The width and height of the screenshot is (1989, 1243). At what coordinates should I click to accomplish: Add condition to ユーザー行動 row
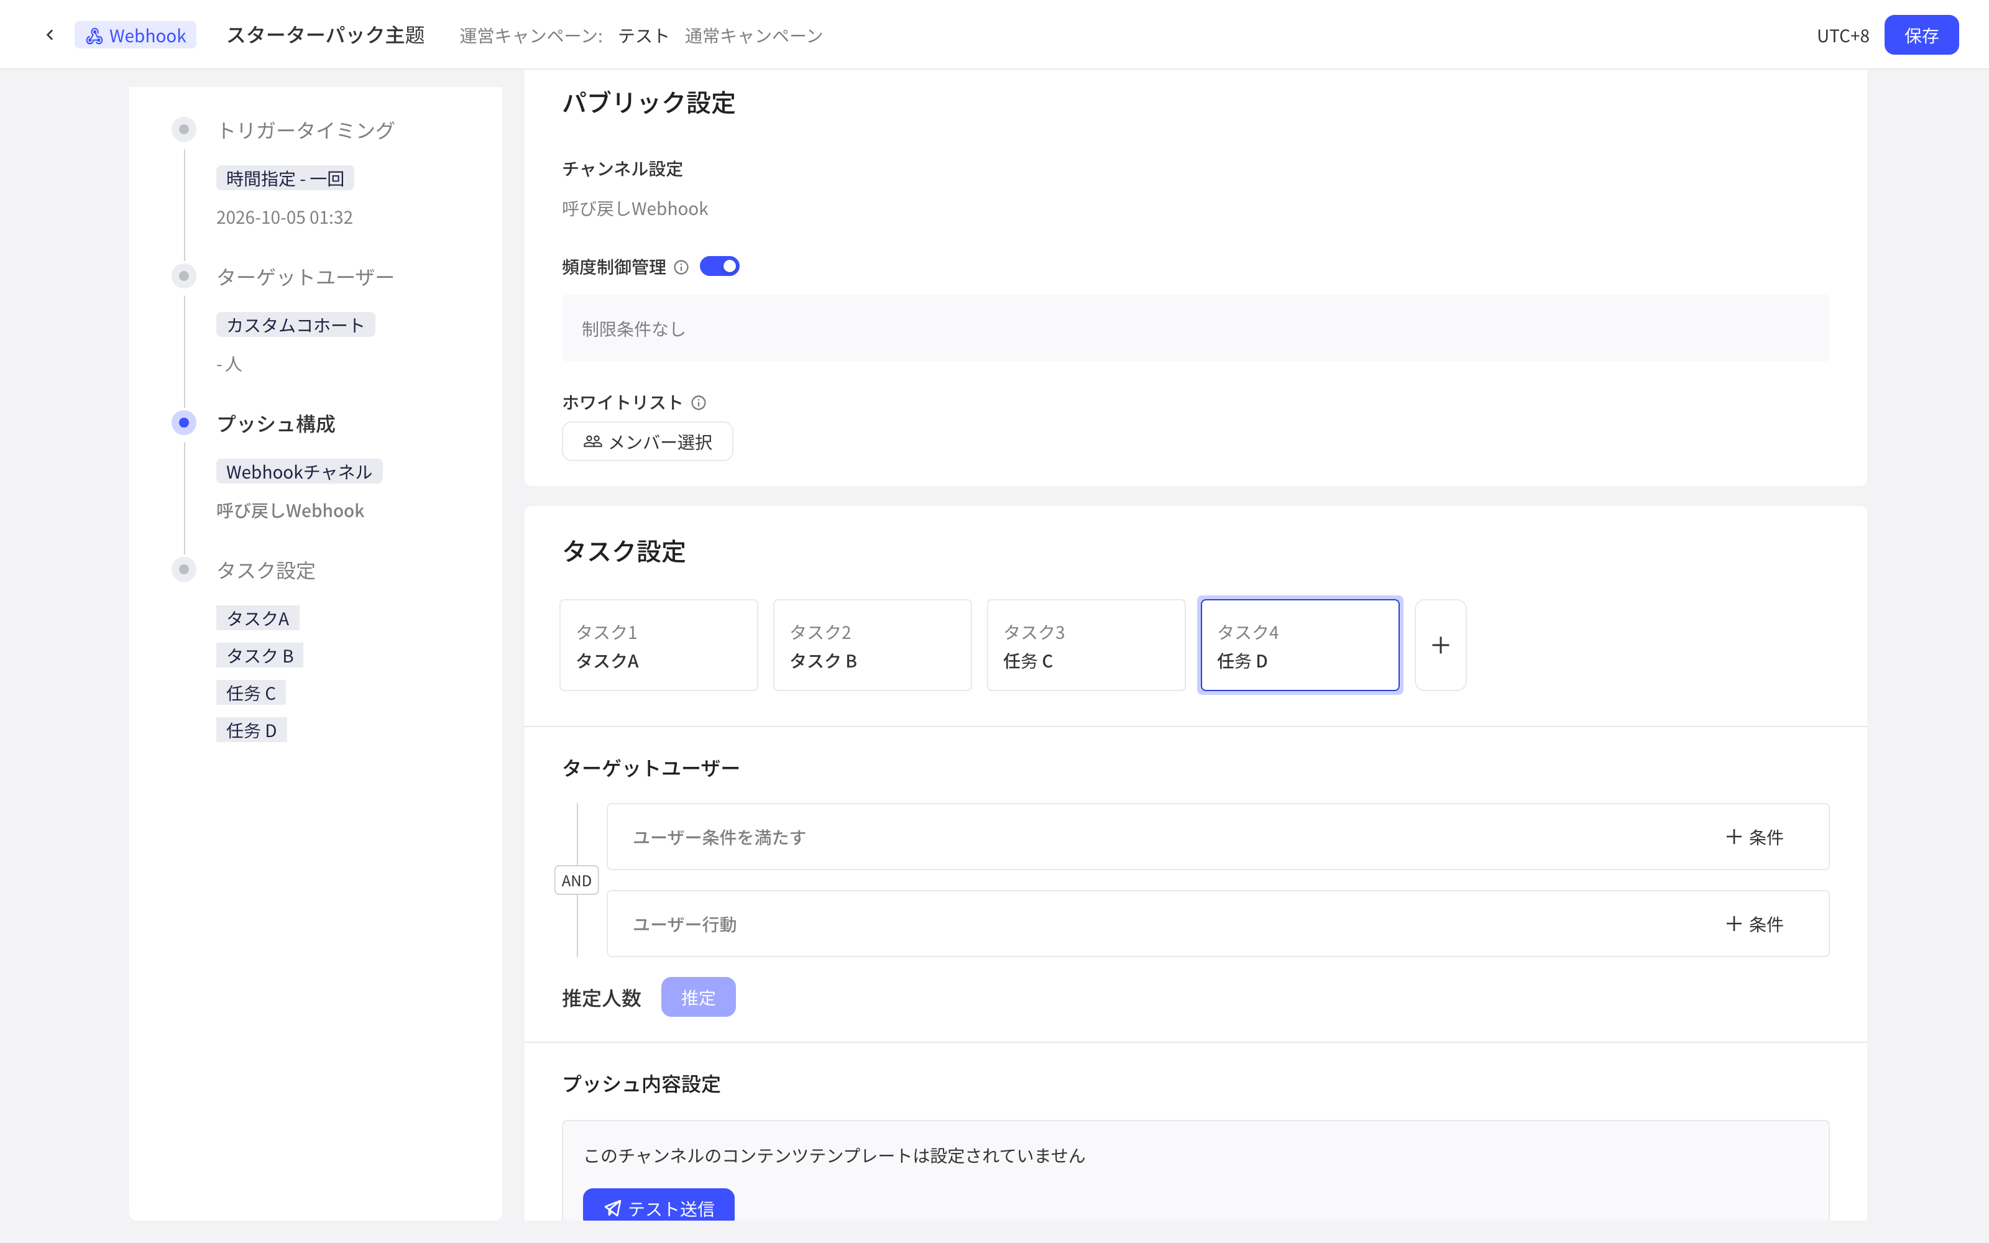(x=1754, y=924)
